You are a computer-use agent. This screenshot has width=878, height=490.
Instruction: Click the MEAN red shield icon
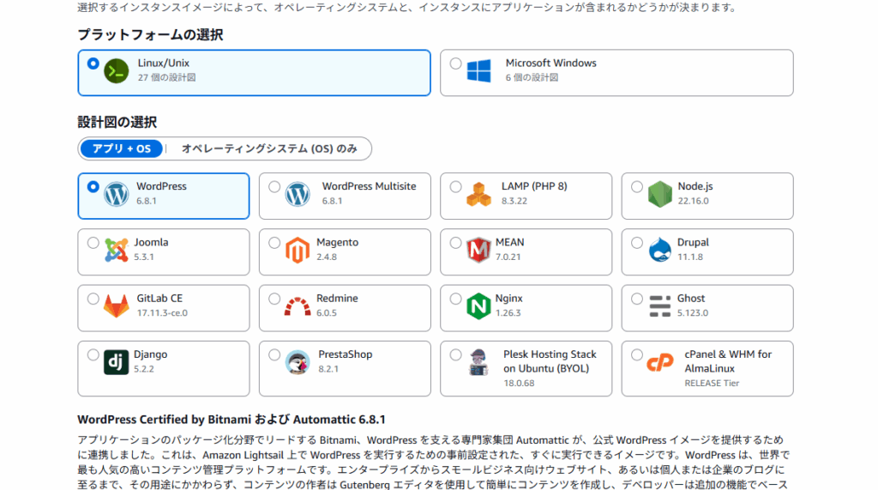tap(478, 250)
